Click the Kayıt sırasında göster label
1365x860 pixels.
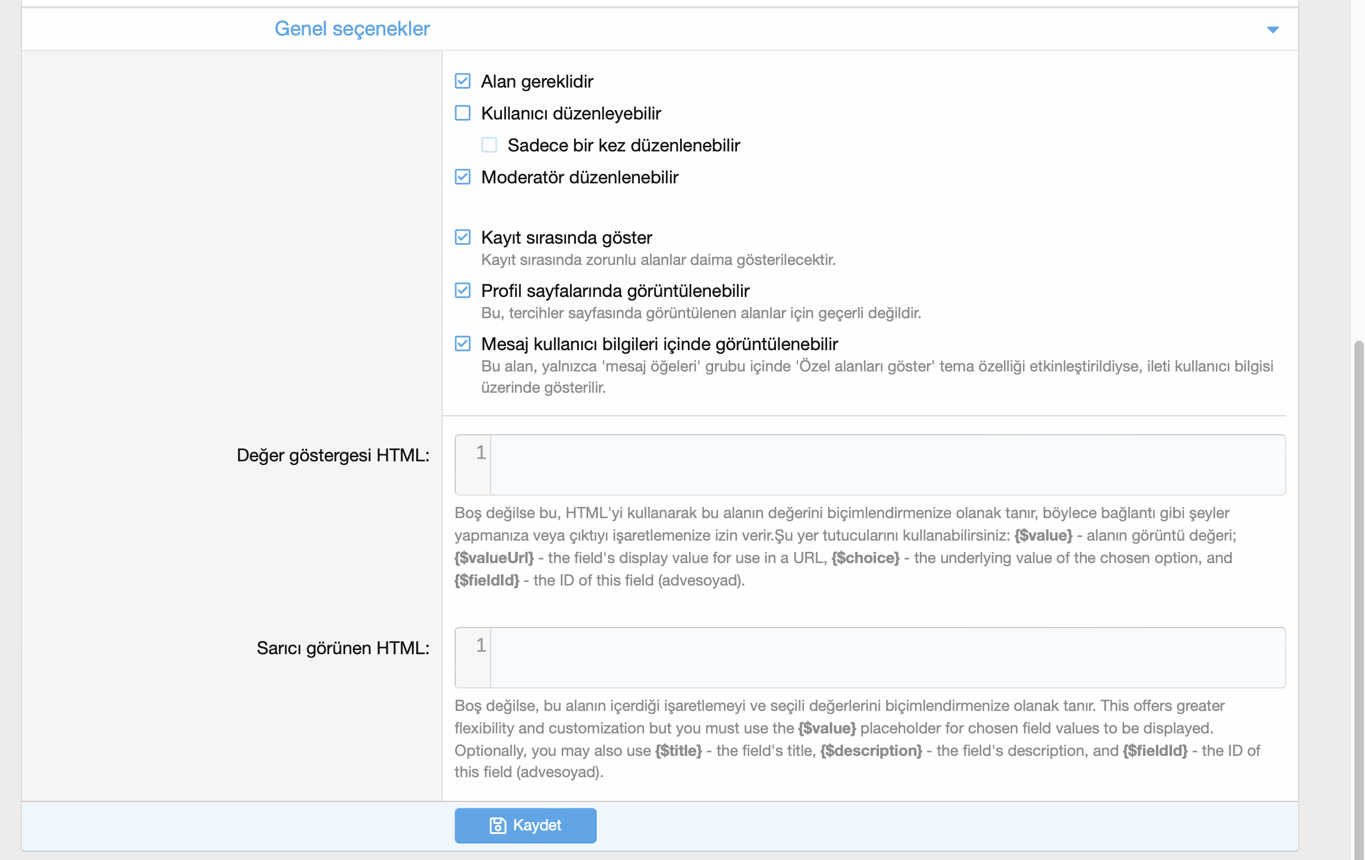pyautogui.click(x=566, y=237)
